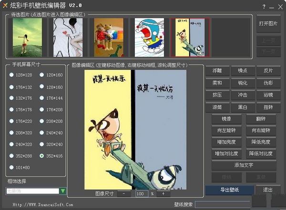Apply the 扭转 twist effect
Viewport: 286px width, 210px height.
click(x=268, y=107)
